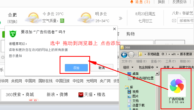Open the 组织 dropdown
The image size is (194, 110).
click(x=128, y=67)
